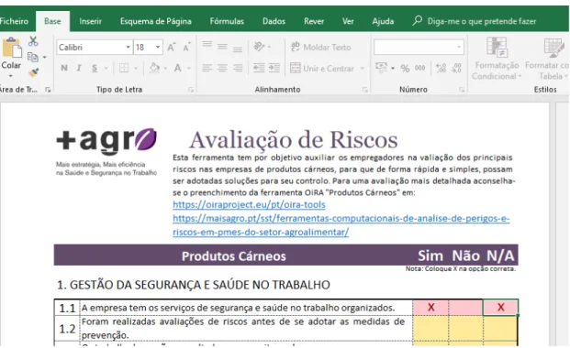This screenshot has width=570, height=348.
Task: Open the maisagro.pt ferramentas link
Action: [x=341, y=225]
